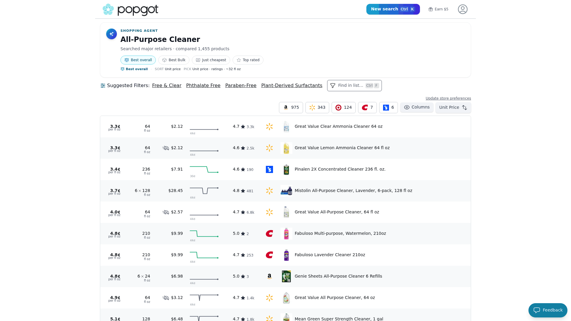571x321 pixels.
Task: Toggle the Target store filter (124)
Action: point(343,108)
